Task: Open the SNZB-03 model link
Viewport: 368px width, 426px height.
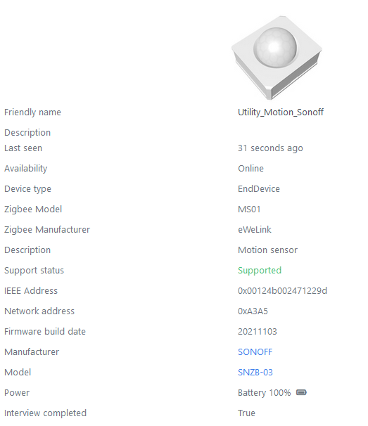Action: [255, 372]
